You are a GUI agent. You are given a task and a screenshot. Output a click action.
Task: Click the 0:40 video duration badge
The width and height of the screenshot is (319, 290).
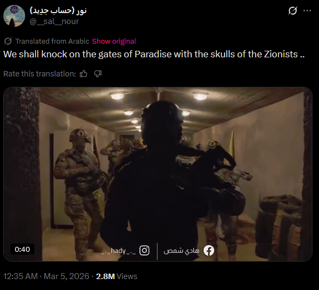coord(22,249)
